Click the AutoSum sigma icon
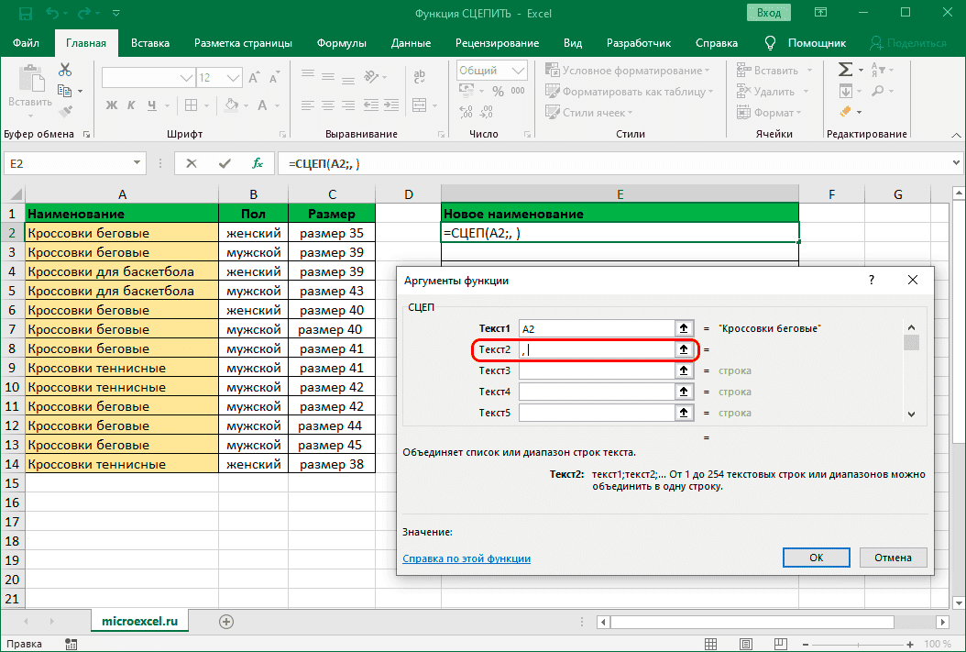Image resolution: width=966 pixels, height=652 pixels. pos(846,70)
